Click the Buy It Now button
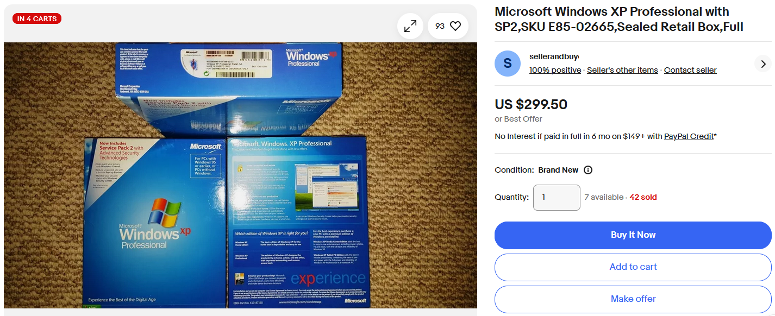This screenshot has height=316, width=775. pos(633,235)
